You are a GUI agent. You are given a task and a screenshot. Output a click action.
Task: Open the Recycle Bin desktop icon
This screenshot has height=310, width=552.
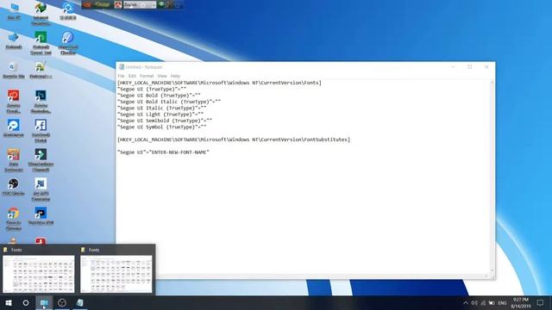click(x=14, y=70)
